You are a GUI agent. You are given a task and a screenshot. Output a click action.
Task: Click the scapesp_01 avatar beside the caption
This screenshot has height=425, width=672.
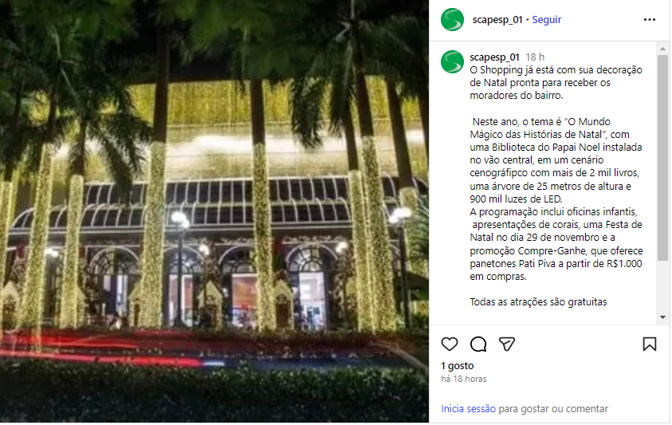452,62
